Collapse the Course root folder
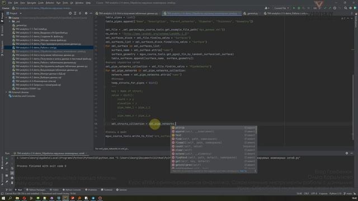Viewport: 358px width, 201px height. [x=7, y=18]
